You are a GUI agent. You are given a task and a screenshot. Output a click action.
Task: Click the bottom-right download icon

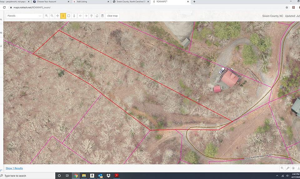click(x=298, y=168)
